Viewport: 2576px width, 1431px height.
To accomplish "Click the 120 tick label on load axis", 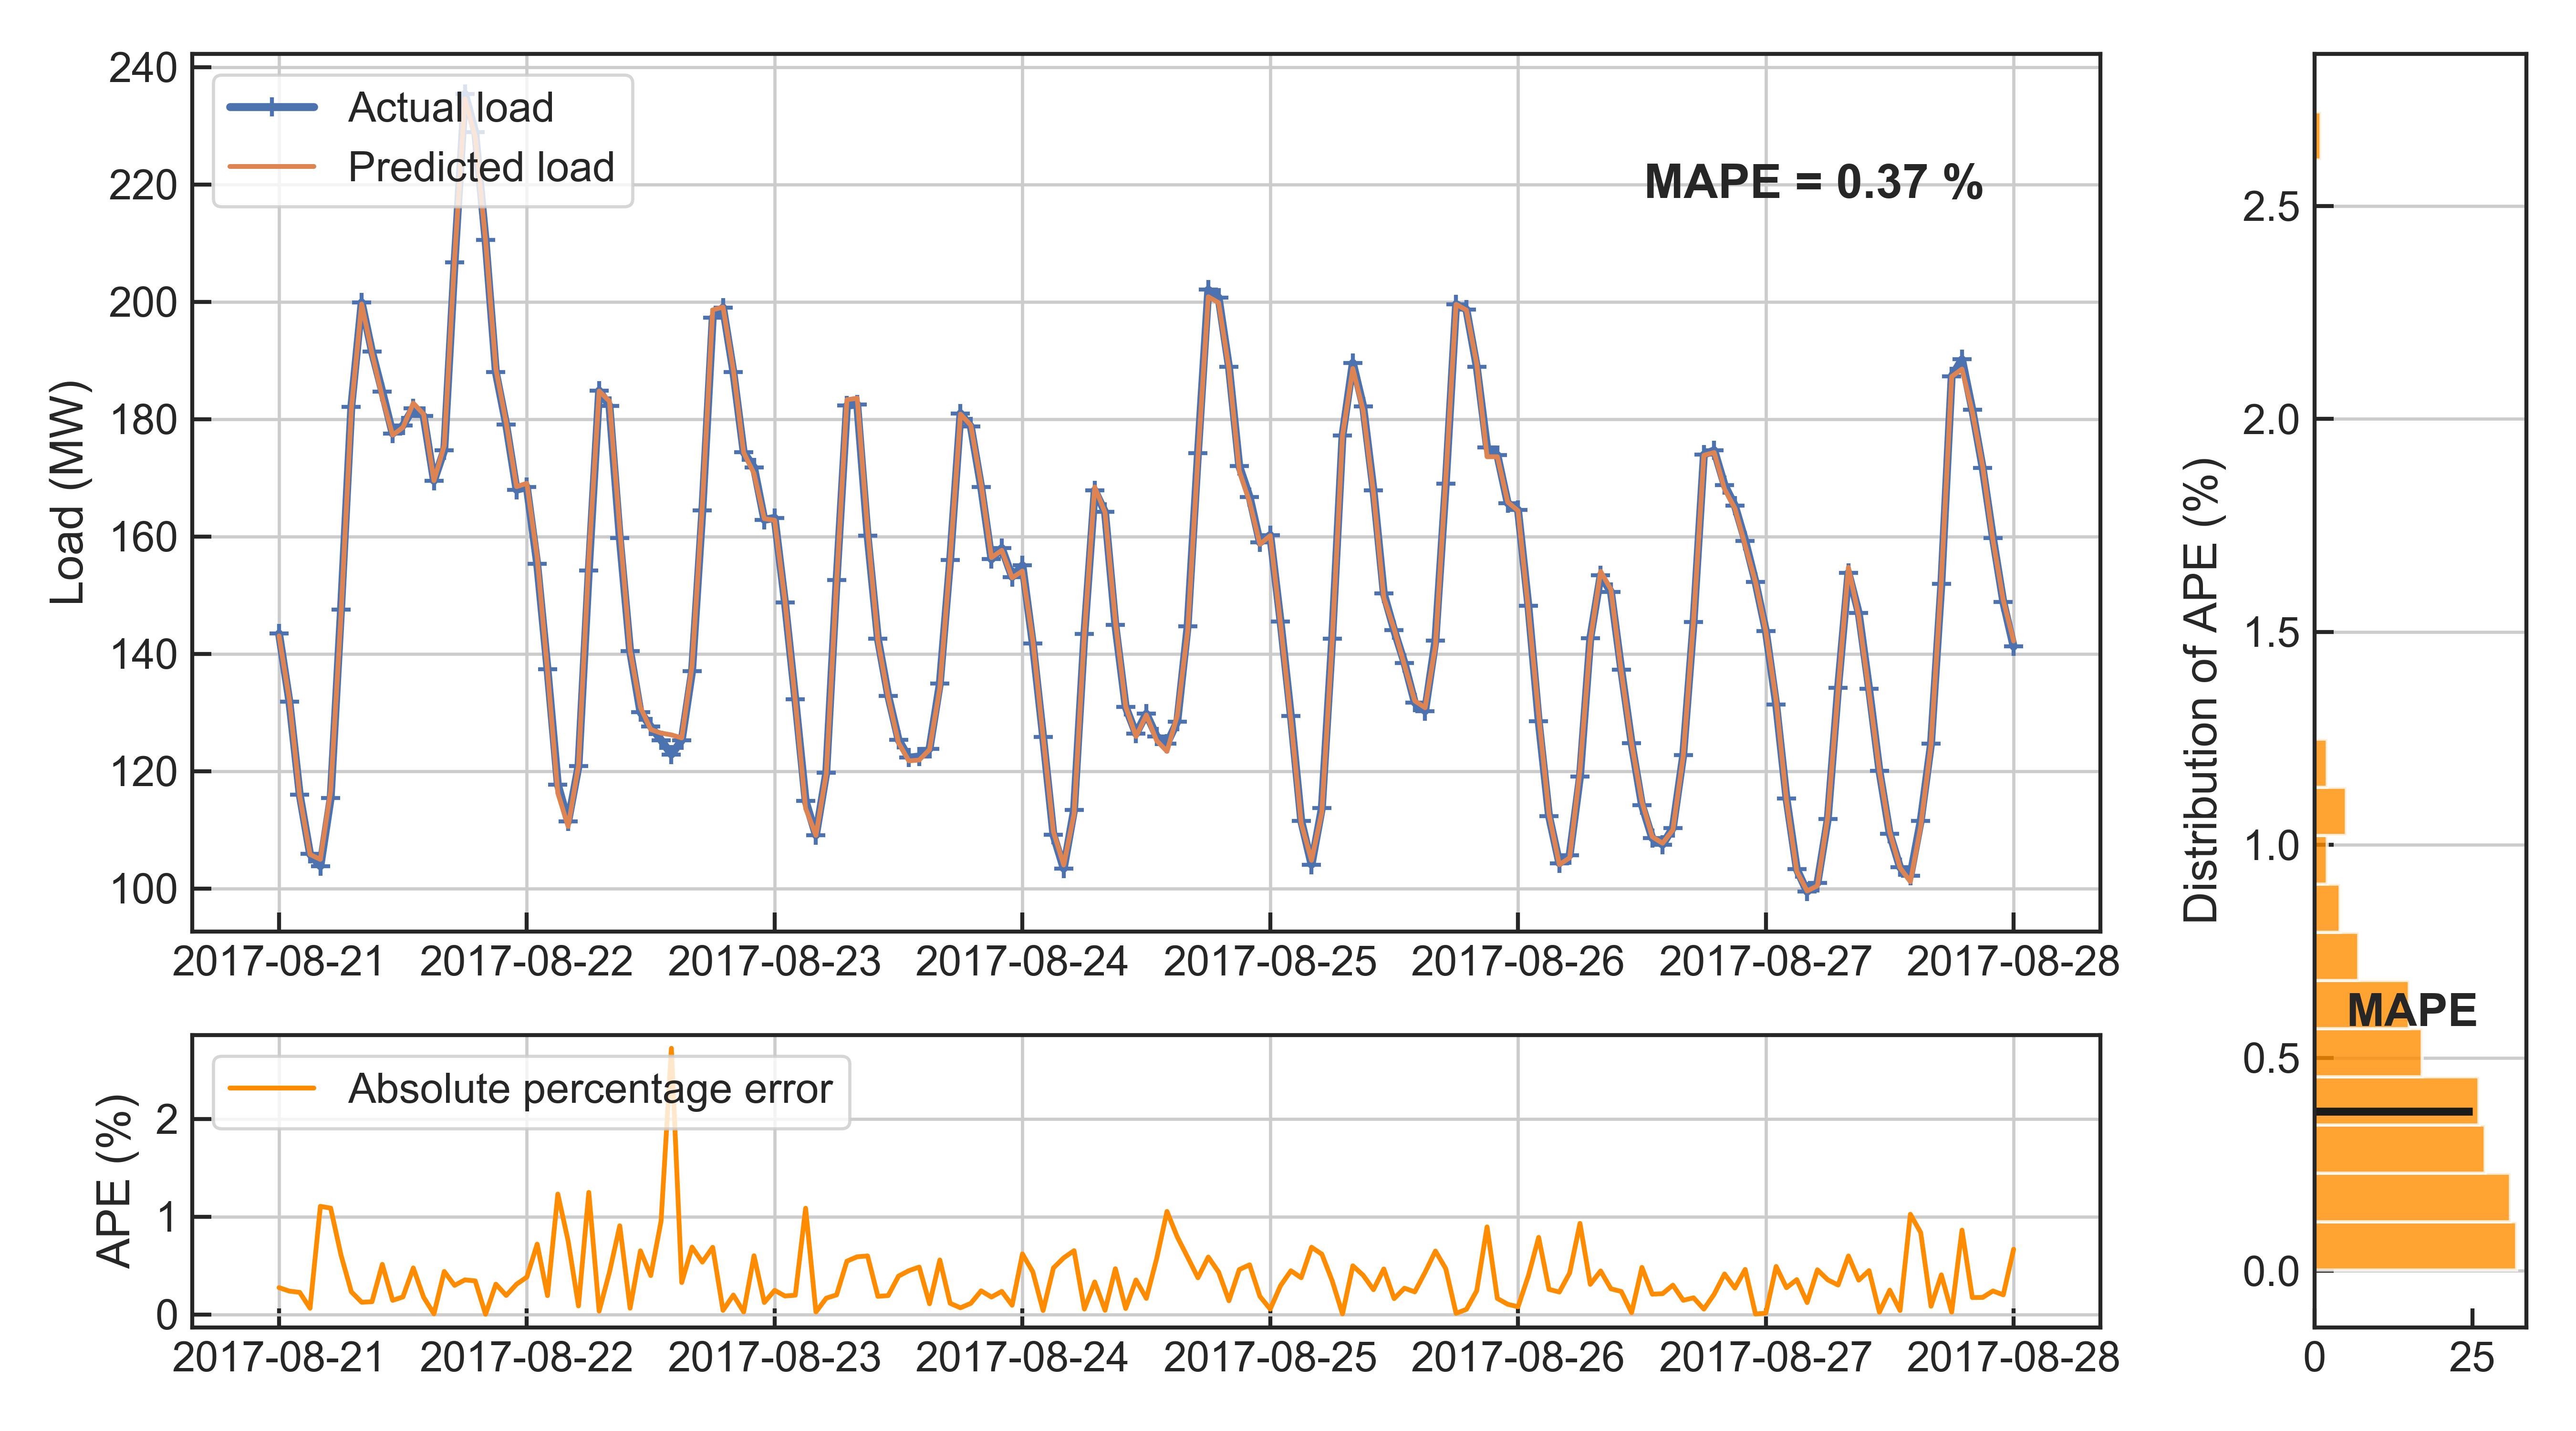I will pos(143,772).
